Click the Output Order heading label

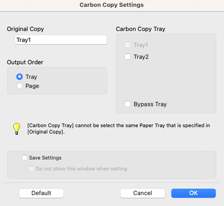click(25, 62)
